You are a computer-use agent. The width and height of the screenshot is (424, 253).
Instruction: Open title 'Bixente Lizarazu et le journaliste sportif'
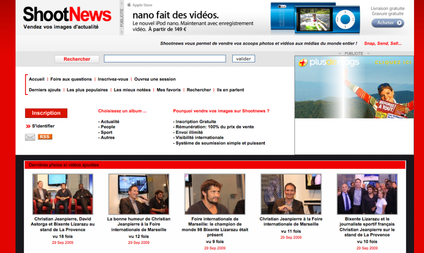367,227
